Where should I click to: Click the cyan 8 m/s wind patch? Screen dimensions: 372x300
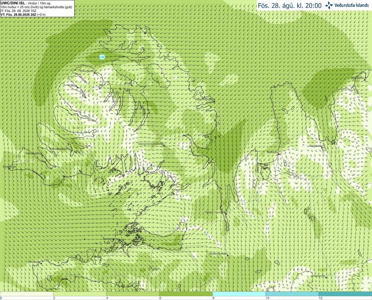click(x=102, y=57)
